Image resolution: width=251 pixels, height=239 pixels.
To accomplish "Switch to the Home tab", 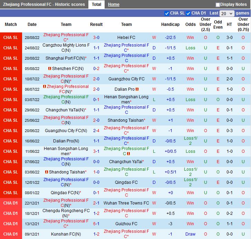I will click(x=114, y=4).
